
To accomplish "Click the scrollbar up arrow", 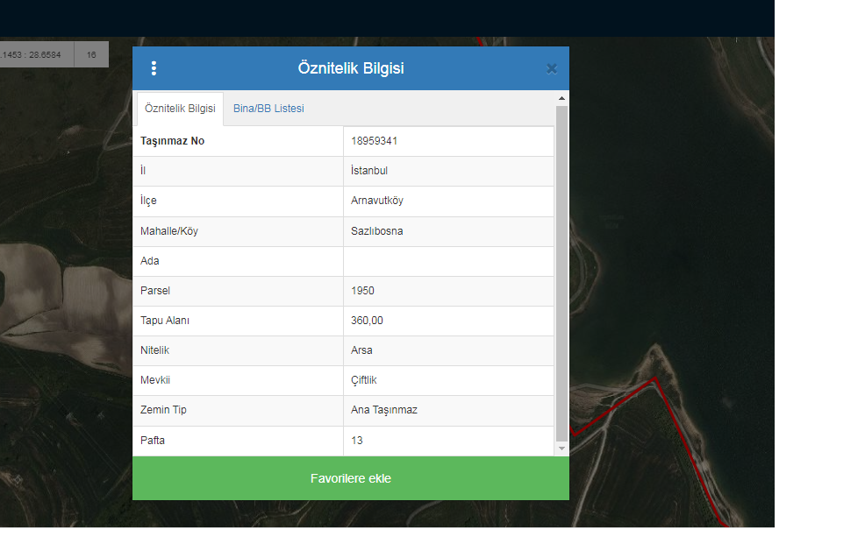I will coord(562,98).
